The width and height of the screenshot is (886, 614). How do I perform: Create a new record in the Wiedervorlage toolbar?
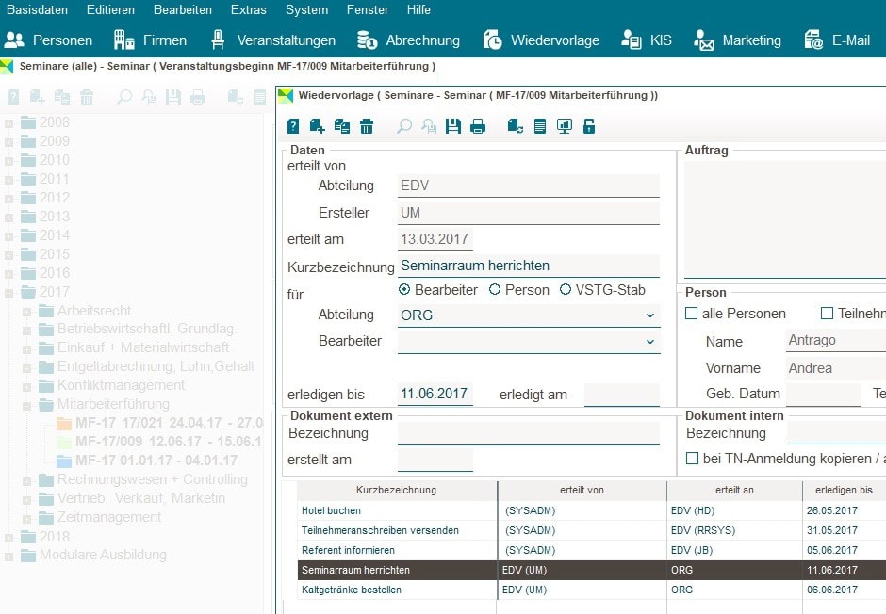pos(317,126)
